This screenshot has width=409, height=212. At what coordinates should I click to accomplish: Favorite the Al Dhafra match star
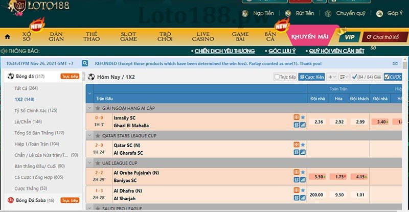point(303,190)
